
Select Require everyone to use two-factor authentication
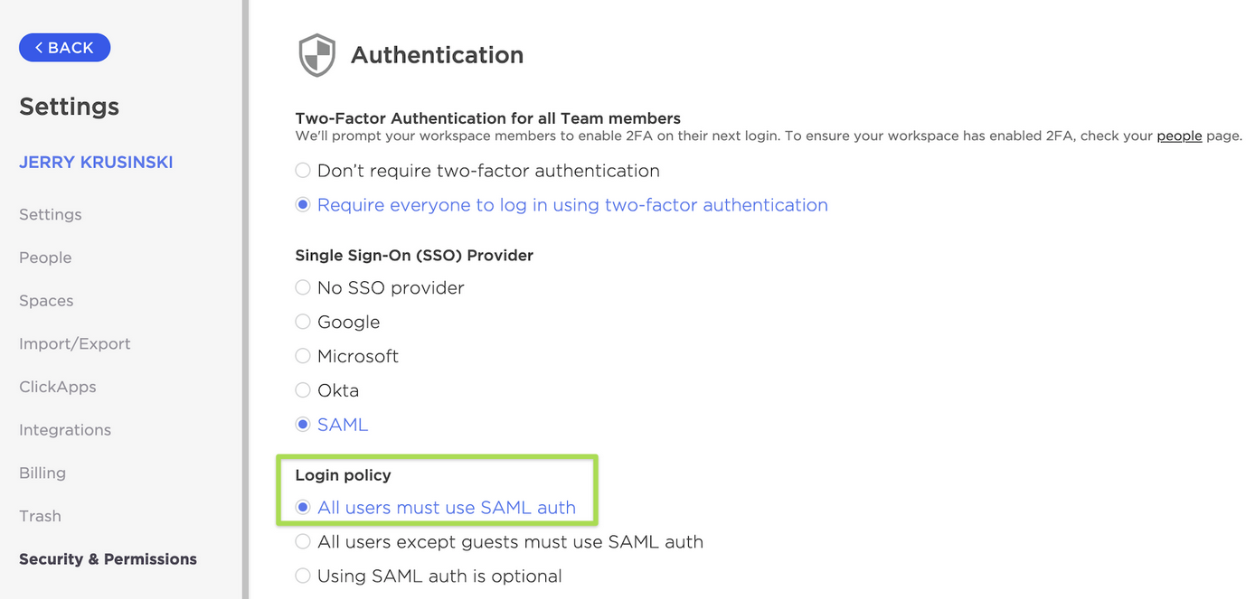303,205
